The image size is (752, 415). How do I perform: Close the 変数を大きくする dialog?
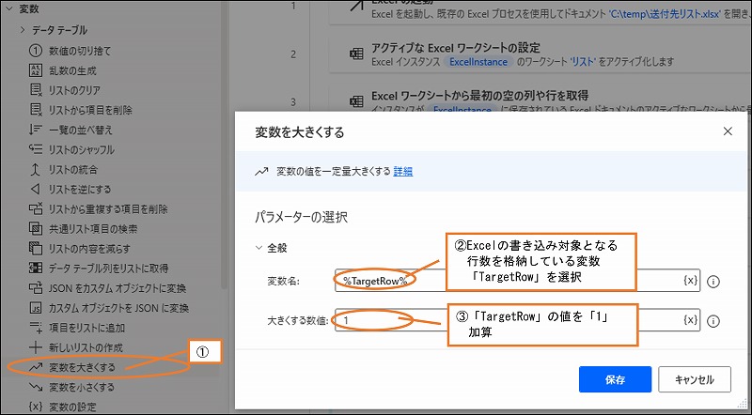(x=728, y=131)
